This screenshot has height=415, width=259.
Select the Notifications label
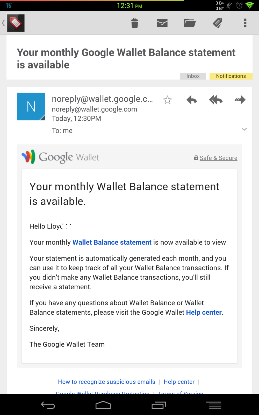pyautogui.click(x=231, y=76)
